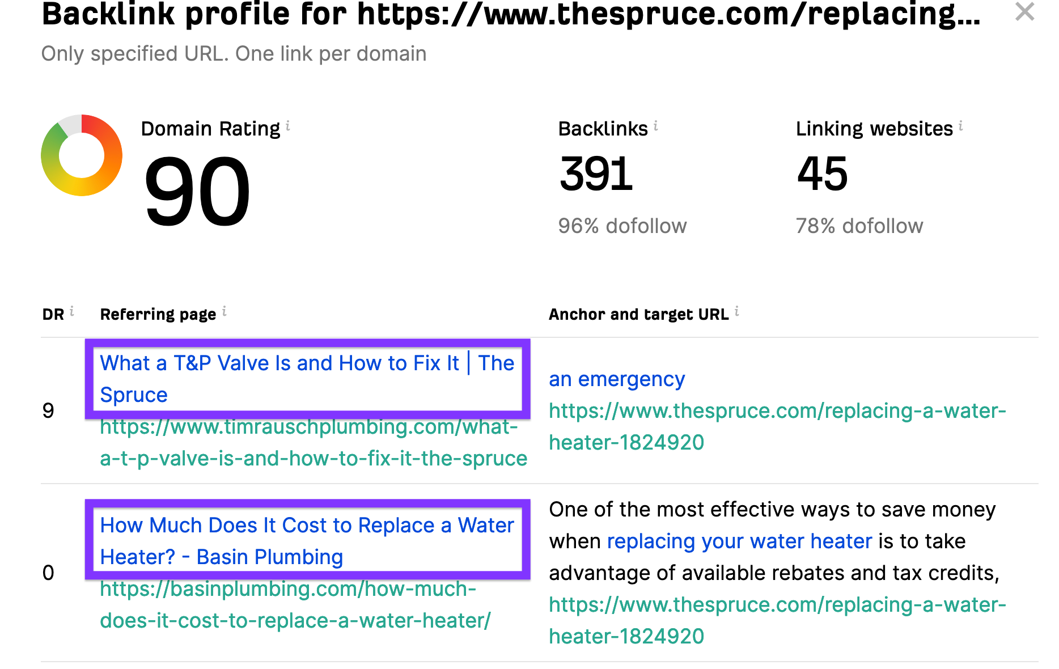
Task: Click info icon next to DR column
Action: (72, 311)
